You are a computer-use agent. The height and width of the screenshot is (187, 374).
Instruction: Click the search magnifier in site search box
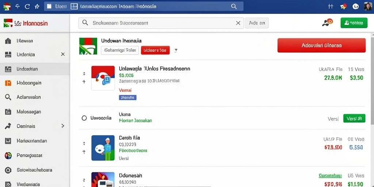85,23
